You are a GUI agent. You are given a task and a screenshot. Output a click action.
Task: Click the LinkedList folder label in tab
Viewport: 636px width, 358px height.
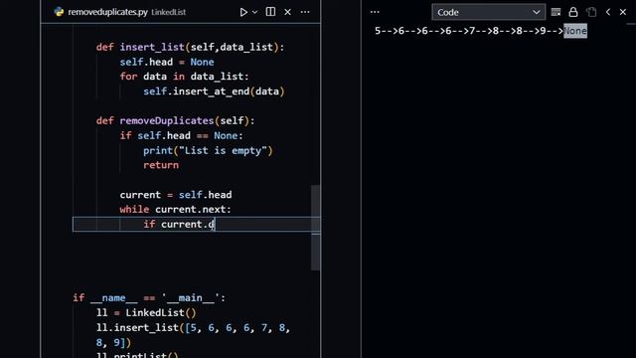click(x=168, y=12)
